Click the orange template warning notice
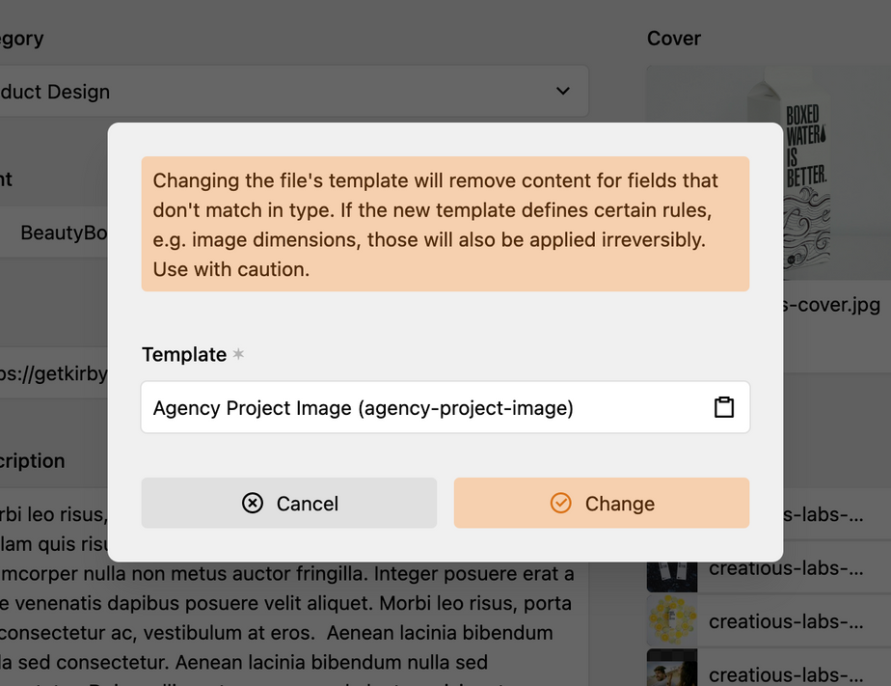891x686 pixels. coord(445,224)
